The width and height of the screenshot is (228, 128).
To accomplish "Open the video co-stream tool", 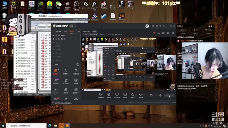I will click(56, 81).
